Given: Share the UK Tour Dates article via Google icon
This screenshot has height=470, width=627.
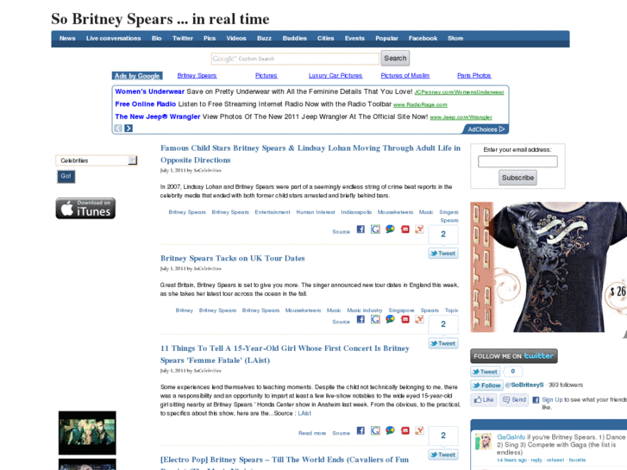Looking at the screenshot, I should click(375, 319).
